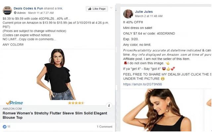Open Julie Jules profile name link

(144, 11)
